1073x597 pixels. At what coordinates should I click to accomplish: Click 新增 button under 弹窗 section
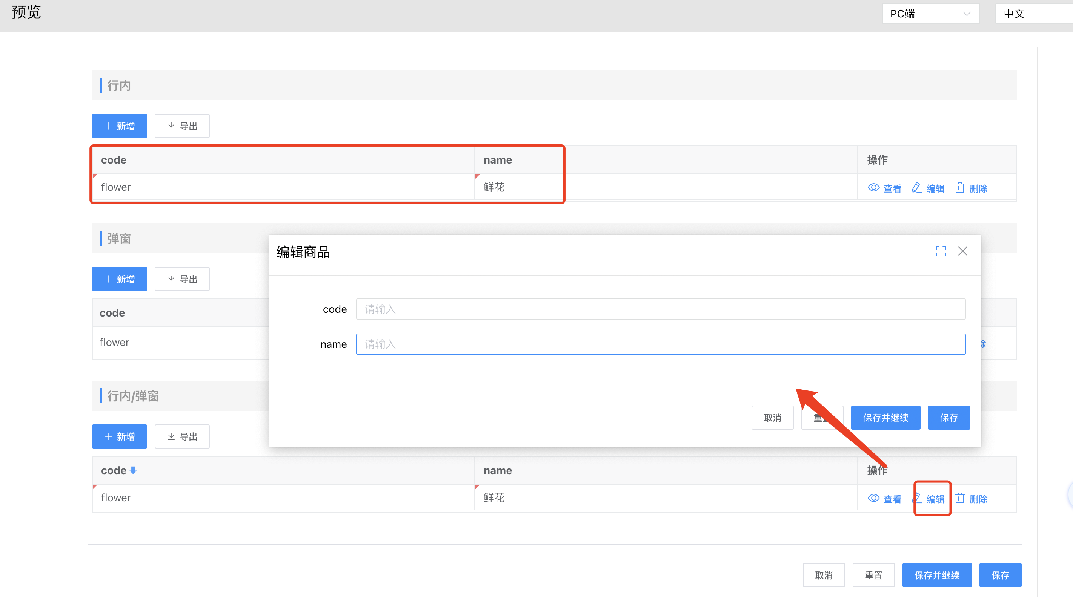[x=120, y=279]
